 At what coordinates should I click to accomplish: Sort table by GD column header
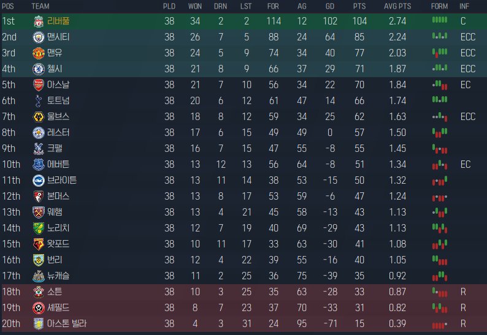click(x=330, y=6)
